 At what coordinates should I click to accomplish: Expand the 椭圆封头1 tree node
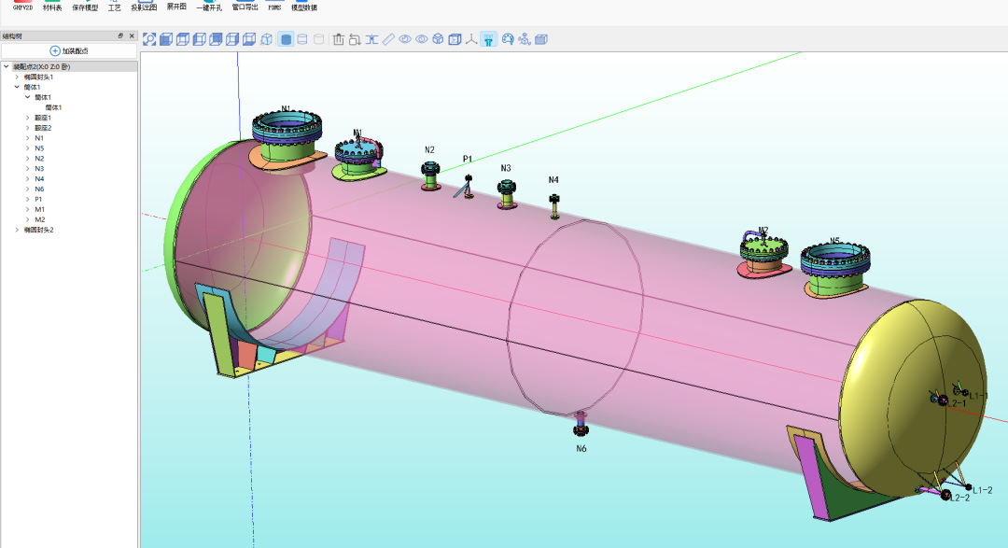point(17,77)
